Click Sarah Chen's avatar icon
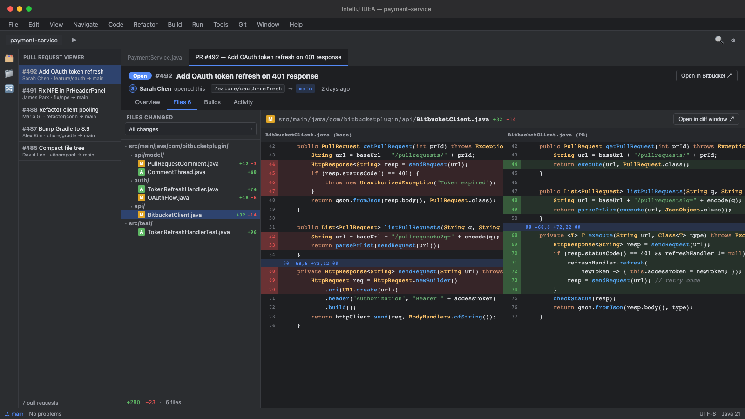The height and width of the screenshot is (419, 745). point(133,88)
